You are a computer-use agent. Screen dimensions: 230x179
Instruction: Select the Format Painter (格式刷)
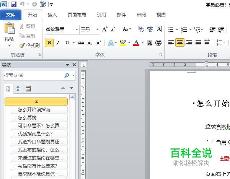29,45
